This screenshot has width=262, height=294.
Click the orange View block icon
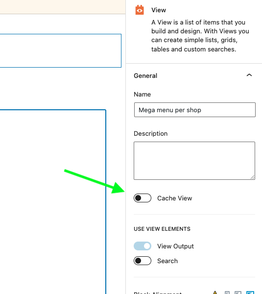pyautogui.click(x=140, y=10)
